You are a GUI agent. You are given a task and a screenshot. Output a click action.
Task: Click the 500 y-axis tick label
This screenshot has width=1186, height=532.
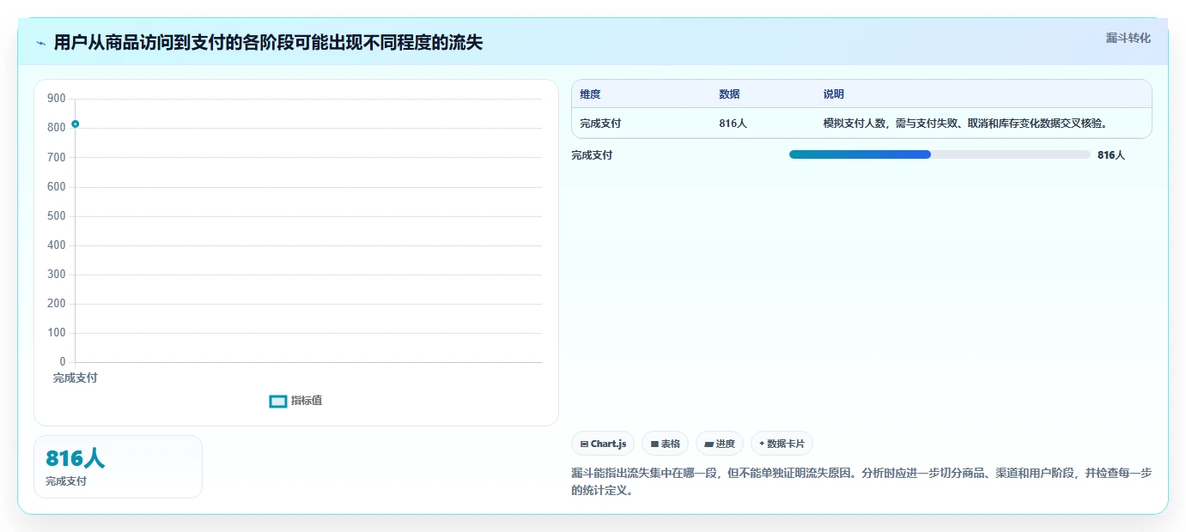[x=57, y=216]
